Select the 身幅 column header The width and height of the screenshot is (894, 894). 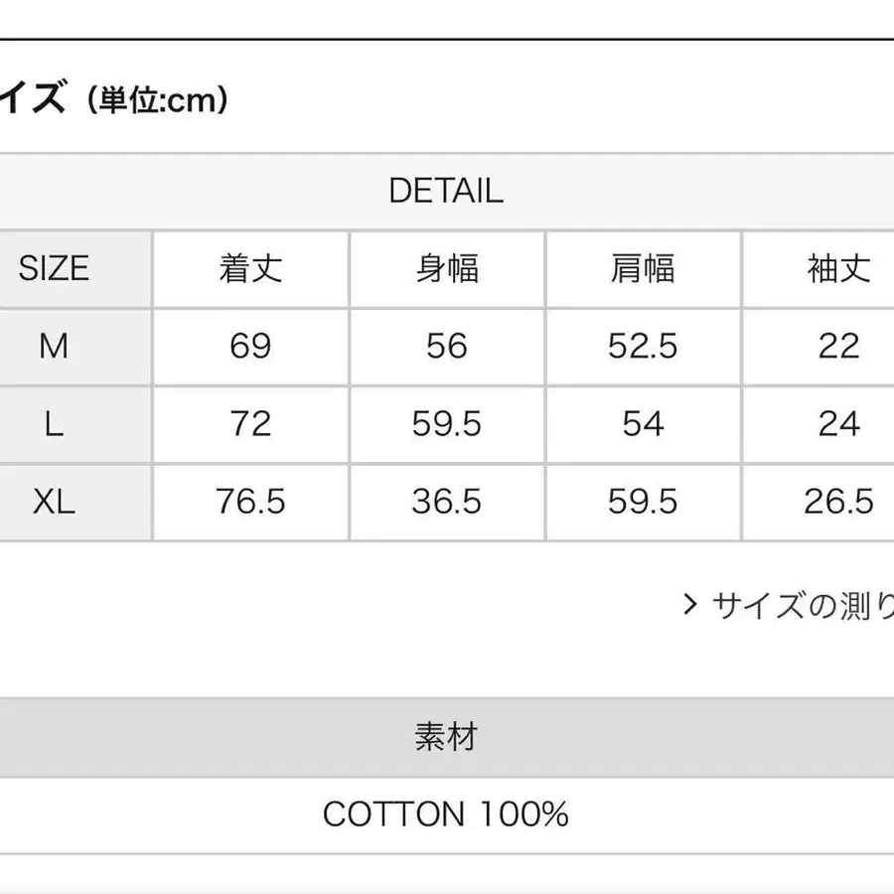point(447,268)
